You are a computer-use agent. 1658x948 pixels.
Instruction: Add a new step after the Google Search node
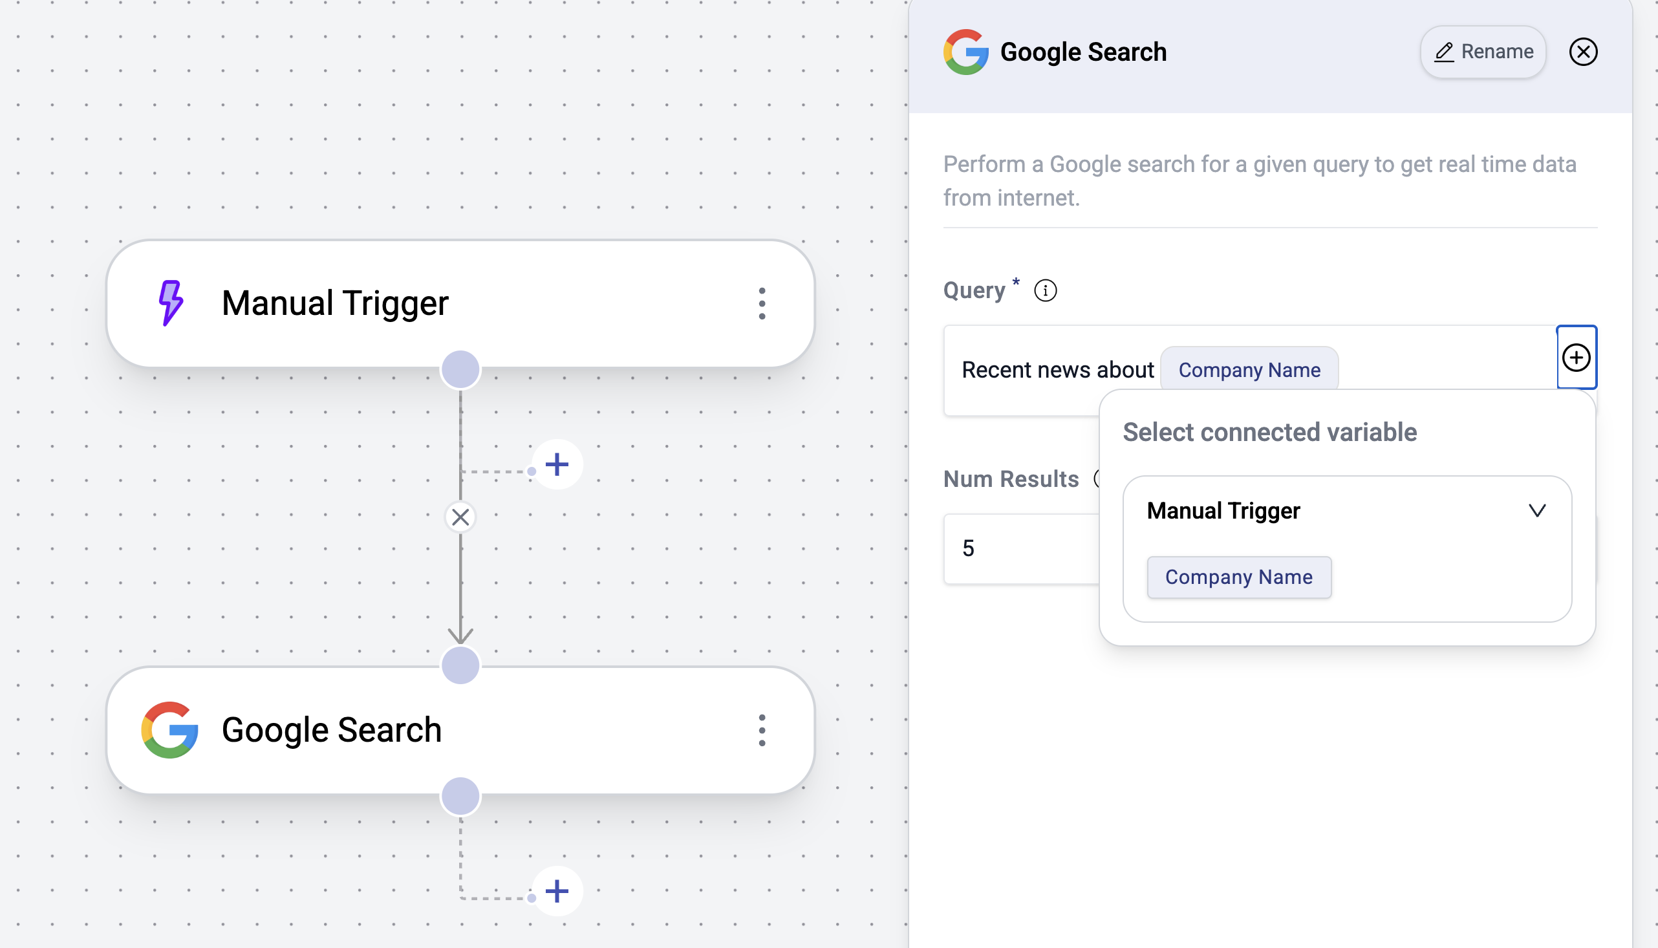557,891
